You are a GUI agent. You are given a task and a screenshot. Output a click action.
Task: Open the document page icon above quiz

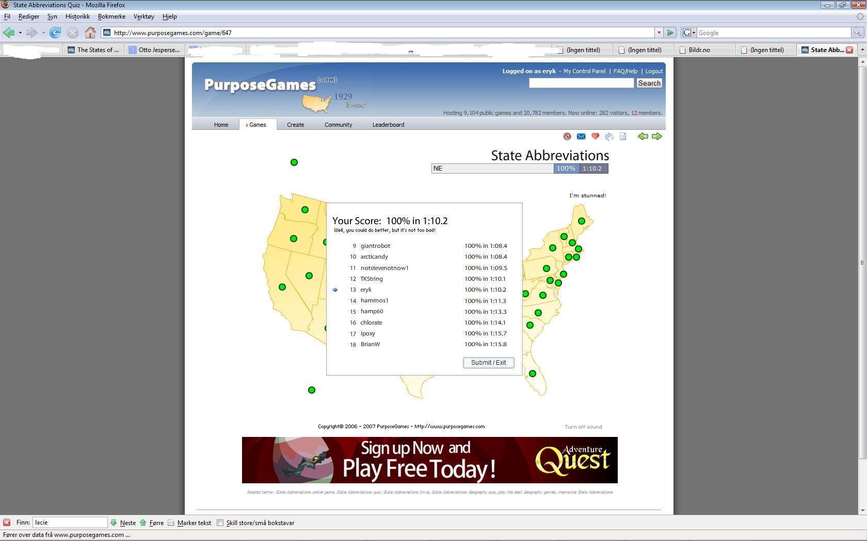(x=623, y=137)
